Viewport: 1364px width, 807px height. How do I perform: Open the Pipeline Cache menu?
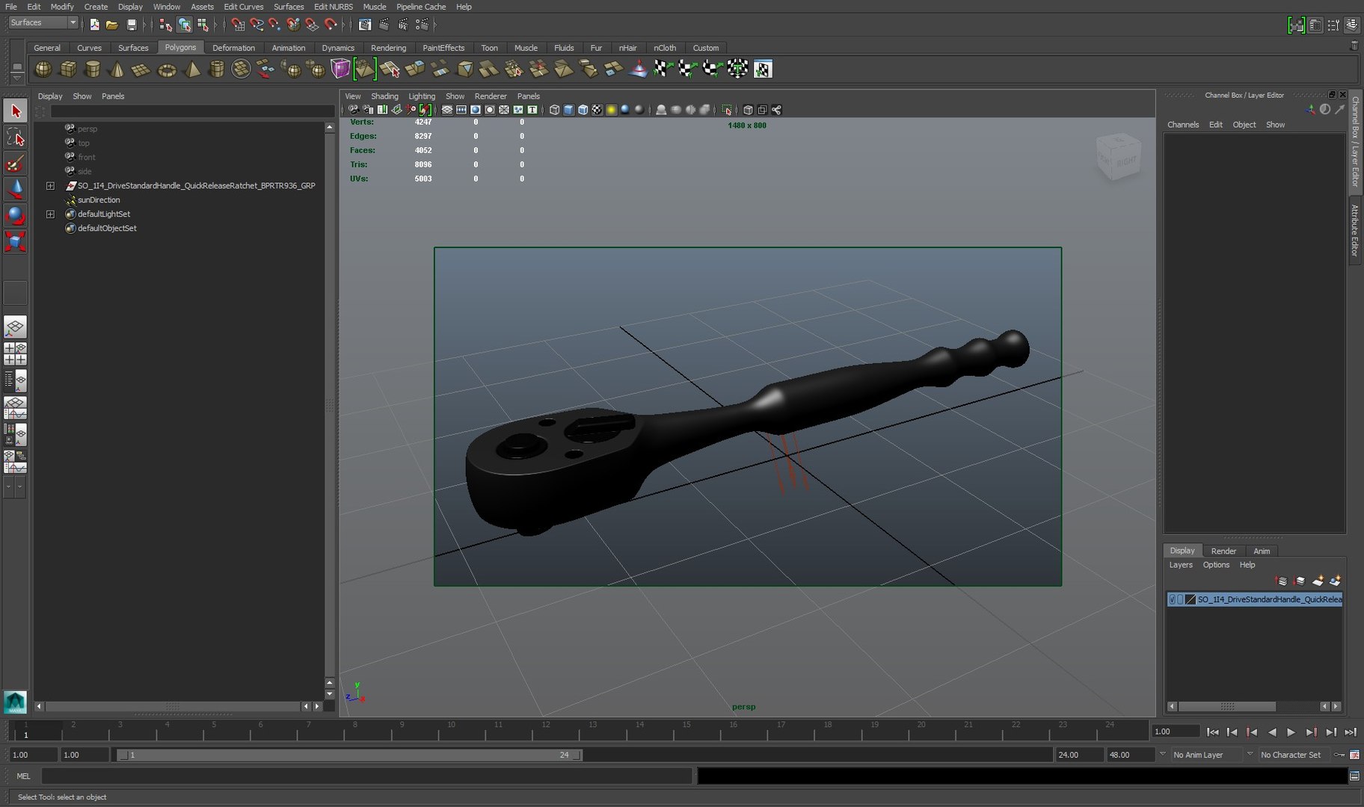(421, 7)
